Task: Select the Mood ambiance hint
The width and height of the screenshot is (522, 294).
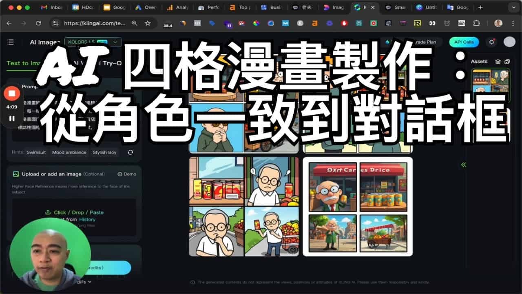Action: click(x=69, y=152)
